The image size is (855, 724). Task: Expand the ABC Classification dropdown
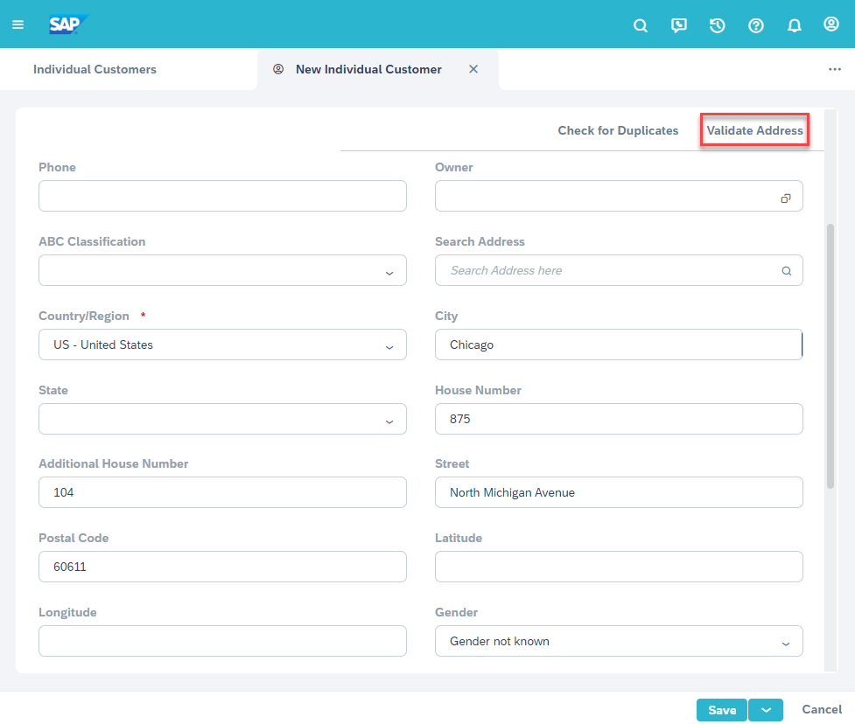tap(389, 272)
